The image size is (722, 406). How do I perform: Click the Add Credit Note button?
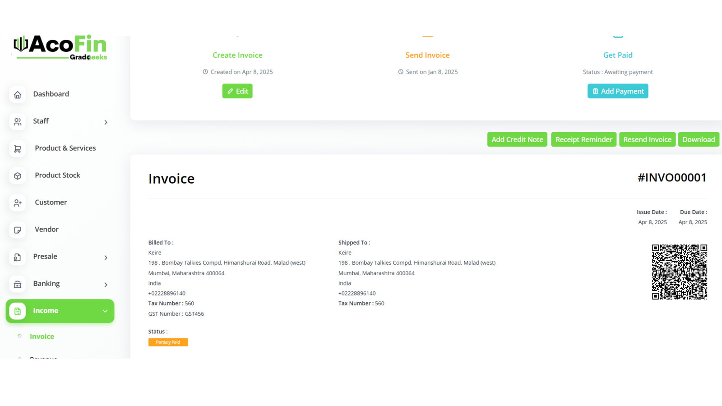click(517, 139)
